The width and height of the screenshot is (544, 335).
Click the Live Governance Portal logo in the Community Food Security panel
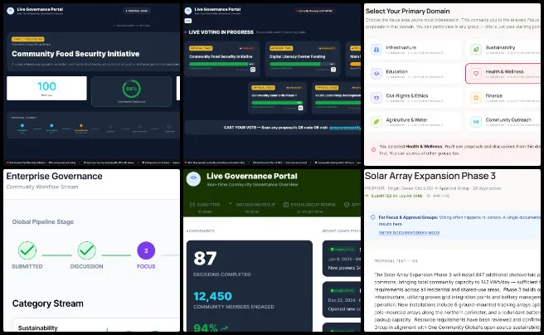[x=11, y=11]
